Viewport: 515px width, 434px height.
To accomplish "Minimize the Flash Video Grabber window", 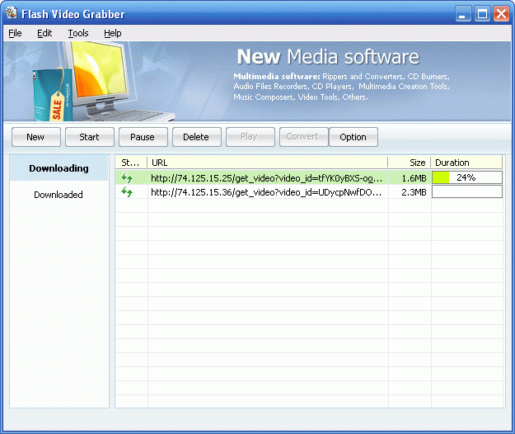I will click(463, 14).
